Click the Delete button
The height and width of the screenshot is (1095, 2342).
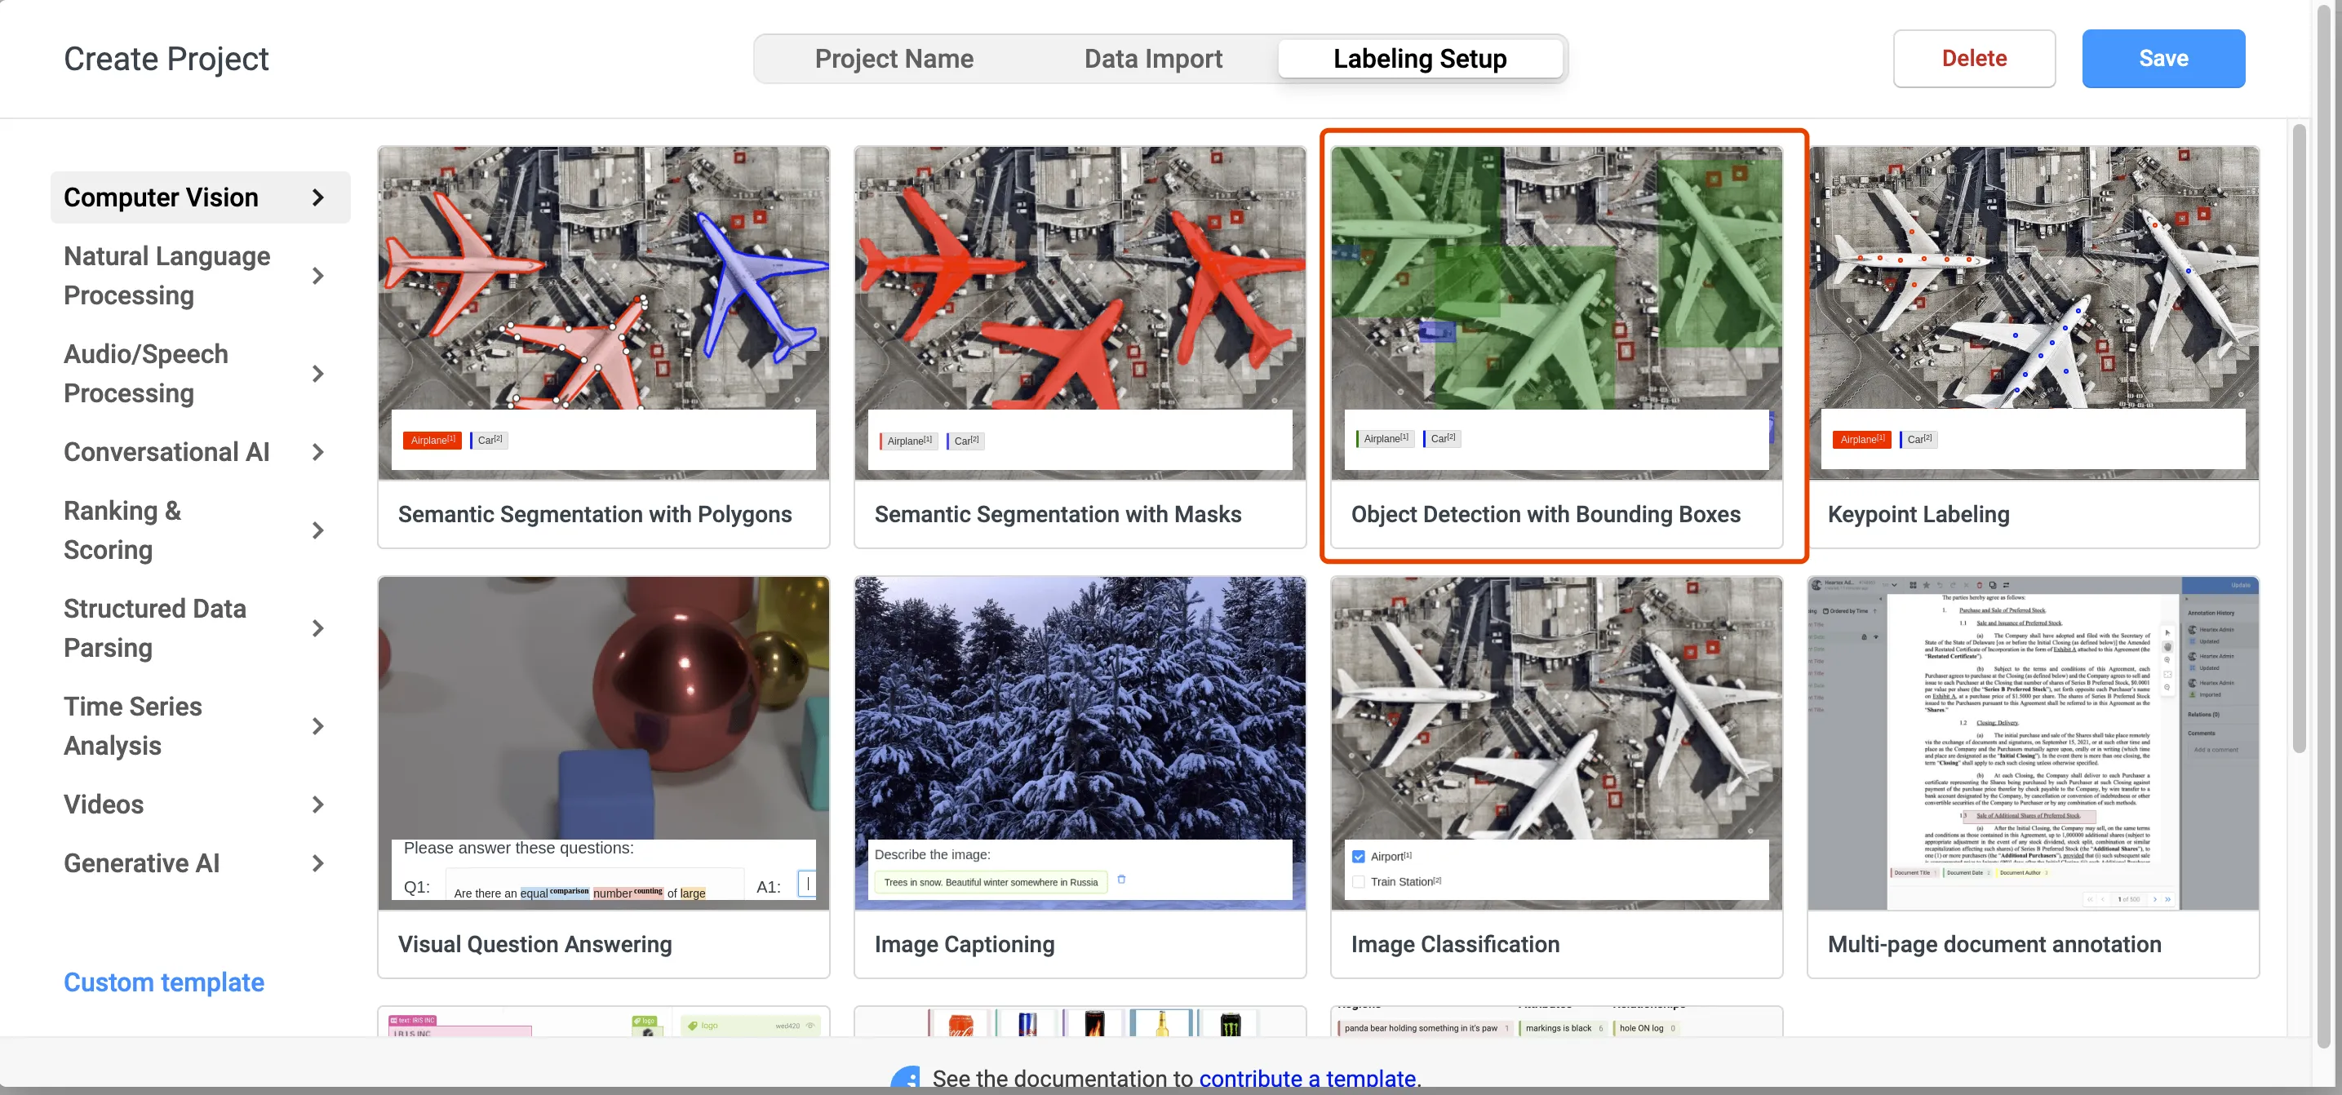(x=1973, y=58)
